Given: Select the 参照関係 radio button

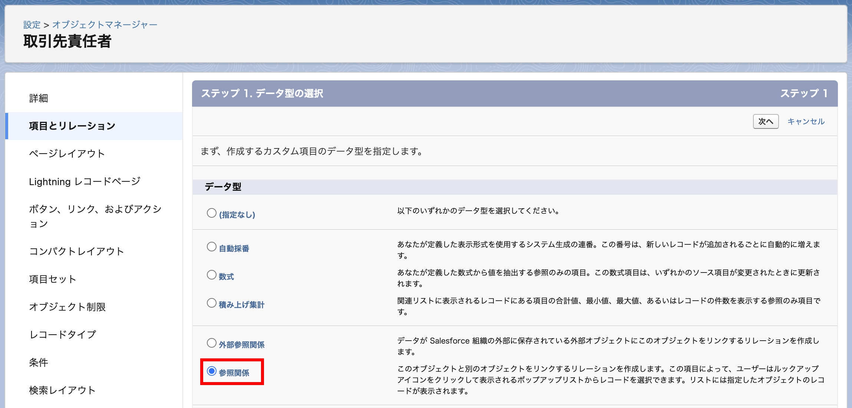Looking at the screenshot, I should click(x=212, y=371).
